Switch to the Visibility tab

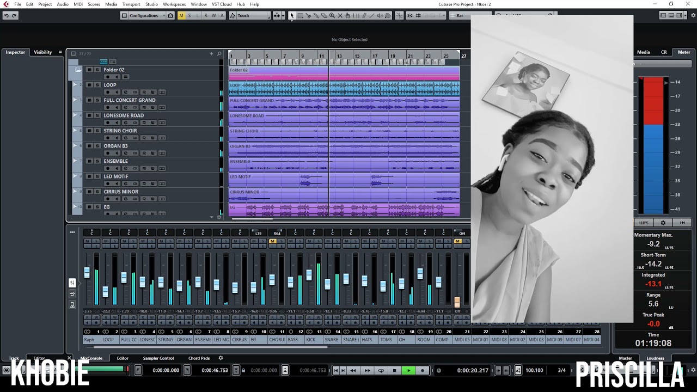pos(42,52)
